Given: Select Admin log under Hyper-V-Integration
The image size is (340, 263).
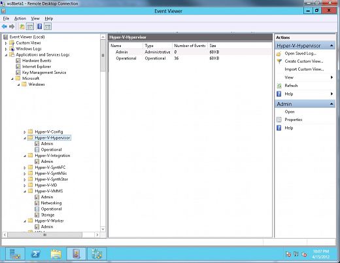Looking at the screenshot, I should coord(47,162).
